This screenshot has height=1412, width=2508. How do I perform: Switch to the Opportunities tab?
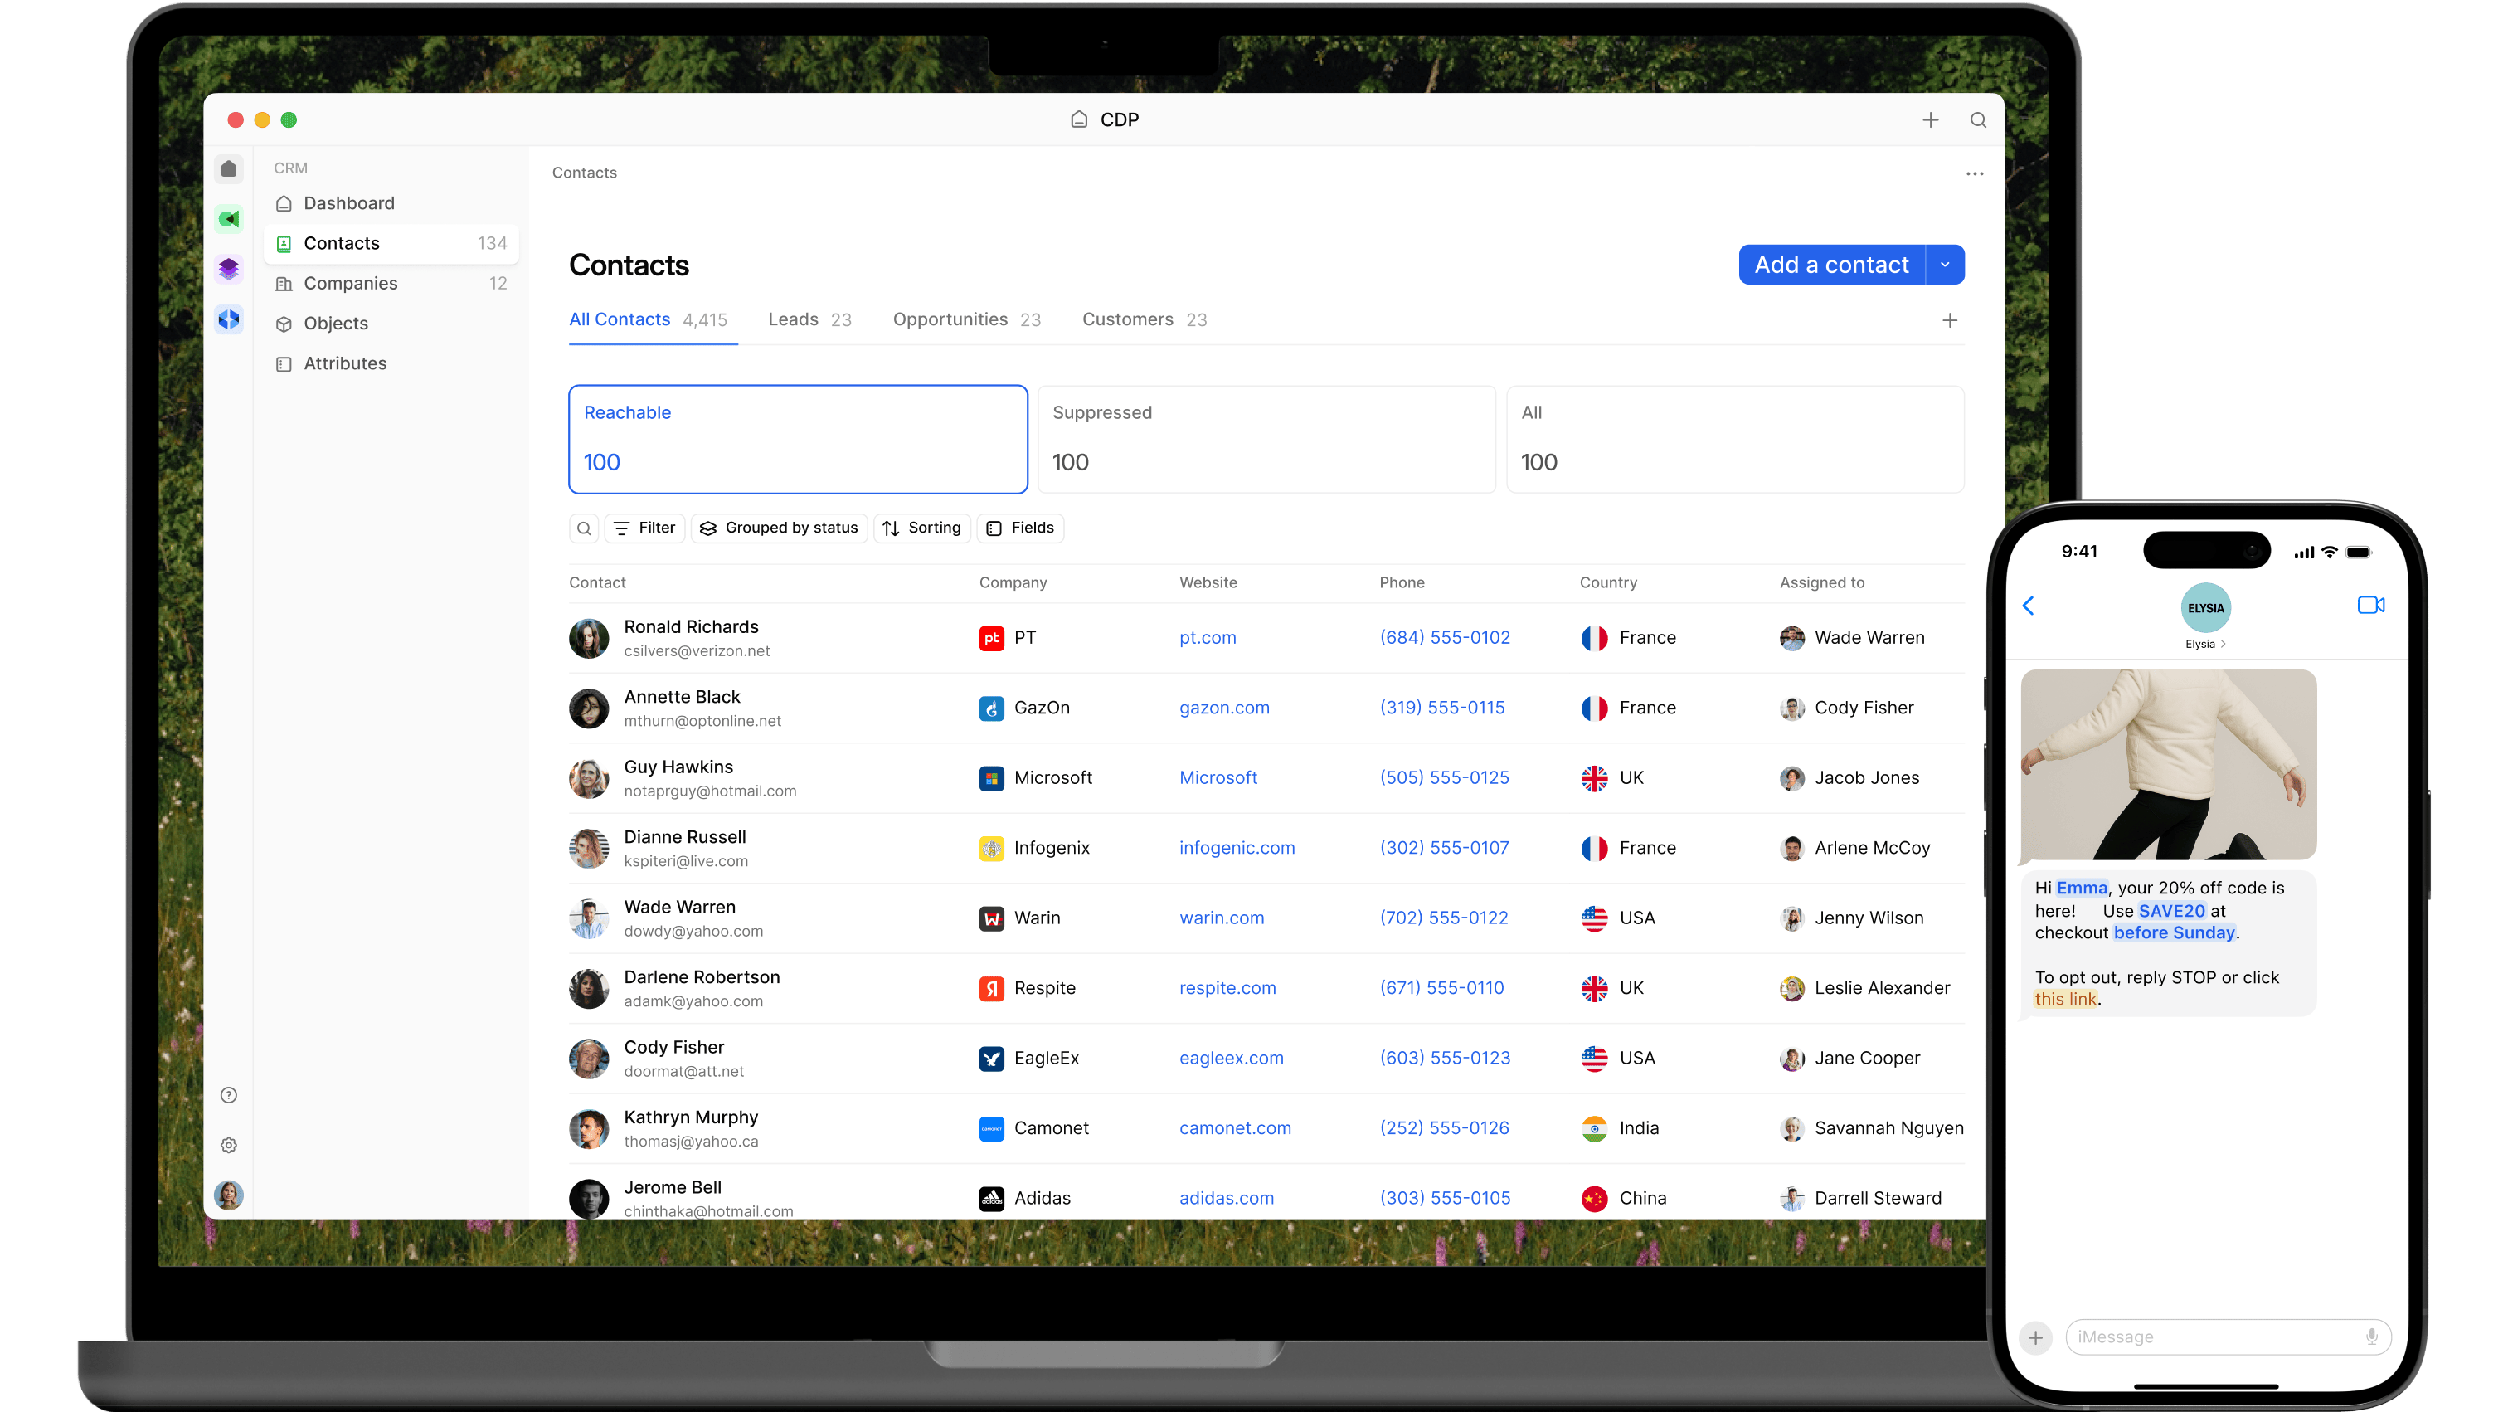click(967, 319)
